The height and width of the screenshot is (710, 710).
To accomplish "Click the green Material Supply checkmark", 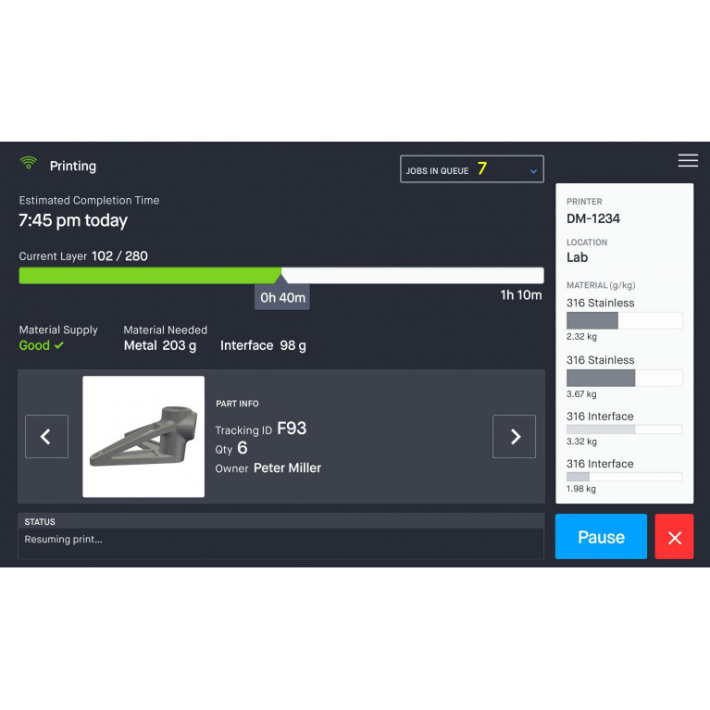I will click(x=59, y=345).
